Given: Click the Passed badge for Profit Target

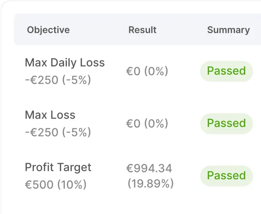Looking at the screenshot, I should (x=227, y=176).
